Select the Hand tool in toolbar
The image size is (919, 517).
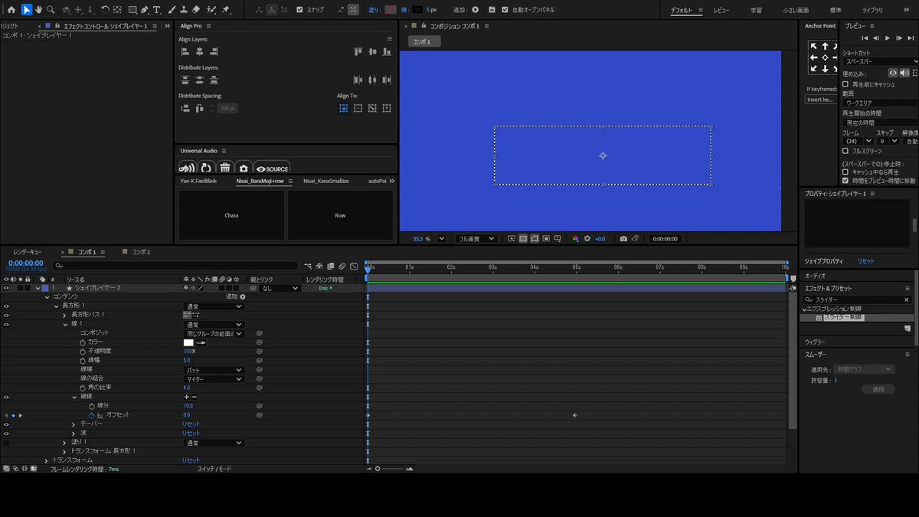38,10
